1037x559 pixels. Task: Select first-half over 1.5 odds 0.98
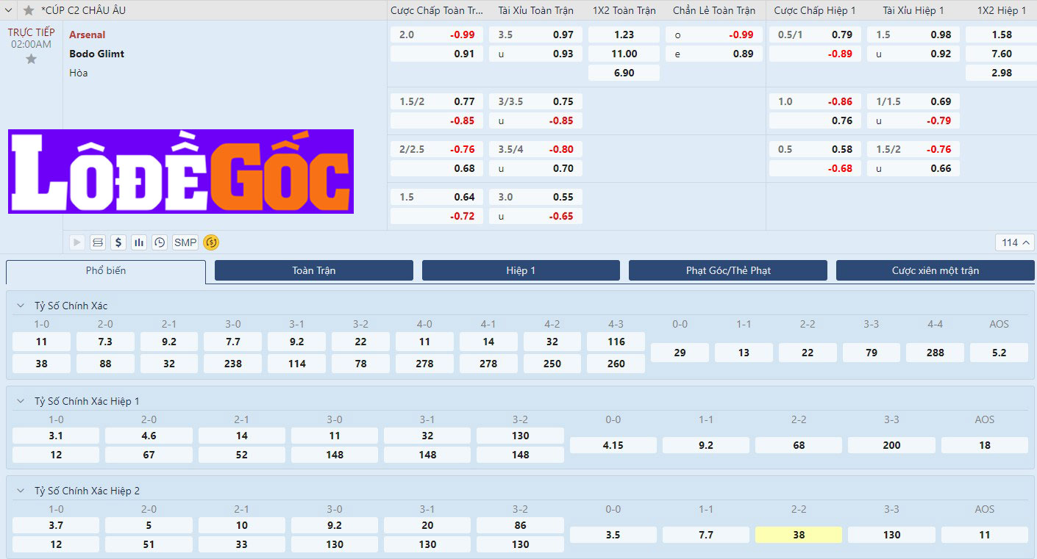click(x=913, y=35)
